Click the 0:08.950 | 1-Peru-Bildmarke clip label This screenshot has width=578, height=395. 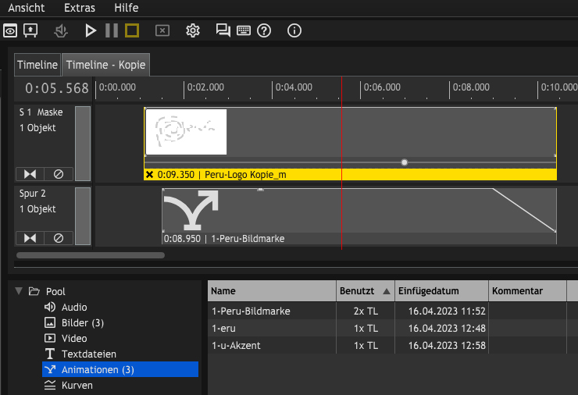pos(224,239)
